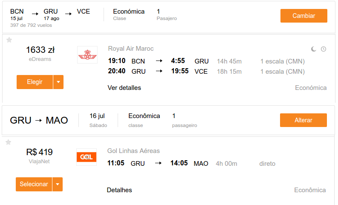338x205 pixels.
Task: Star the Royal Air Maroc flight as favorite
Action: [x=9, y=40]
